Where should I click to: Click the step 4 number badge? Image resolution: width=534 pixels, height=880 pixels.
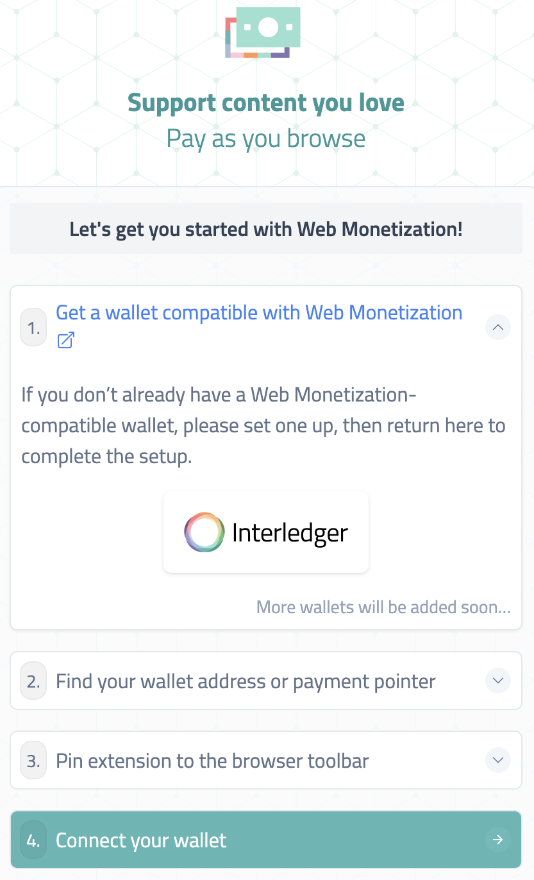[x=33, y=840]
